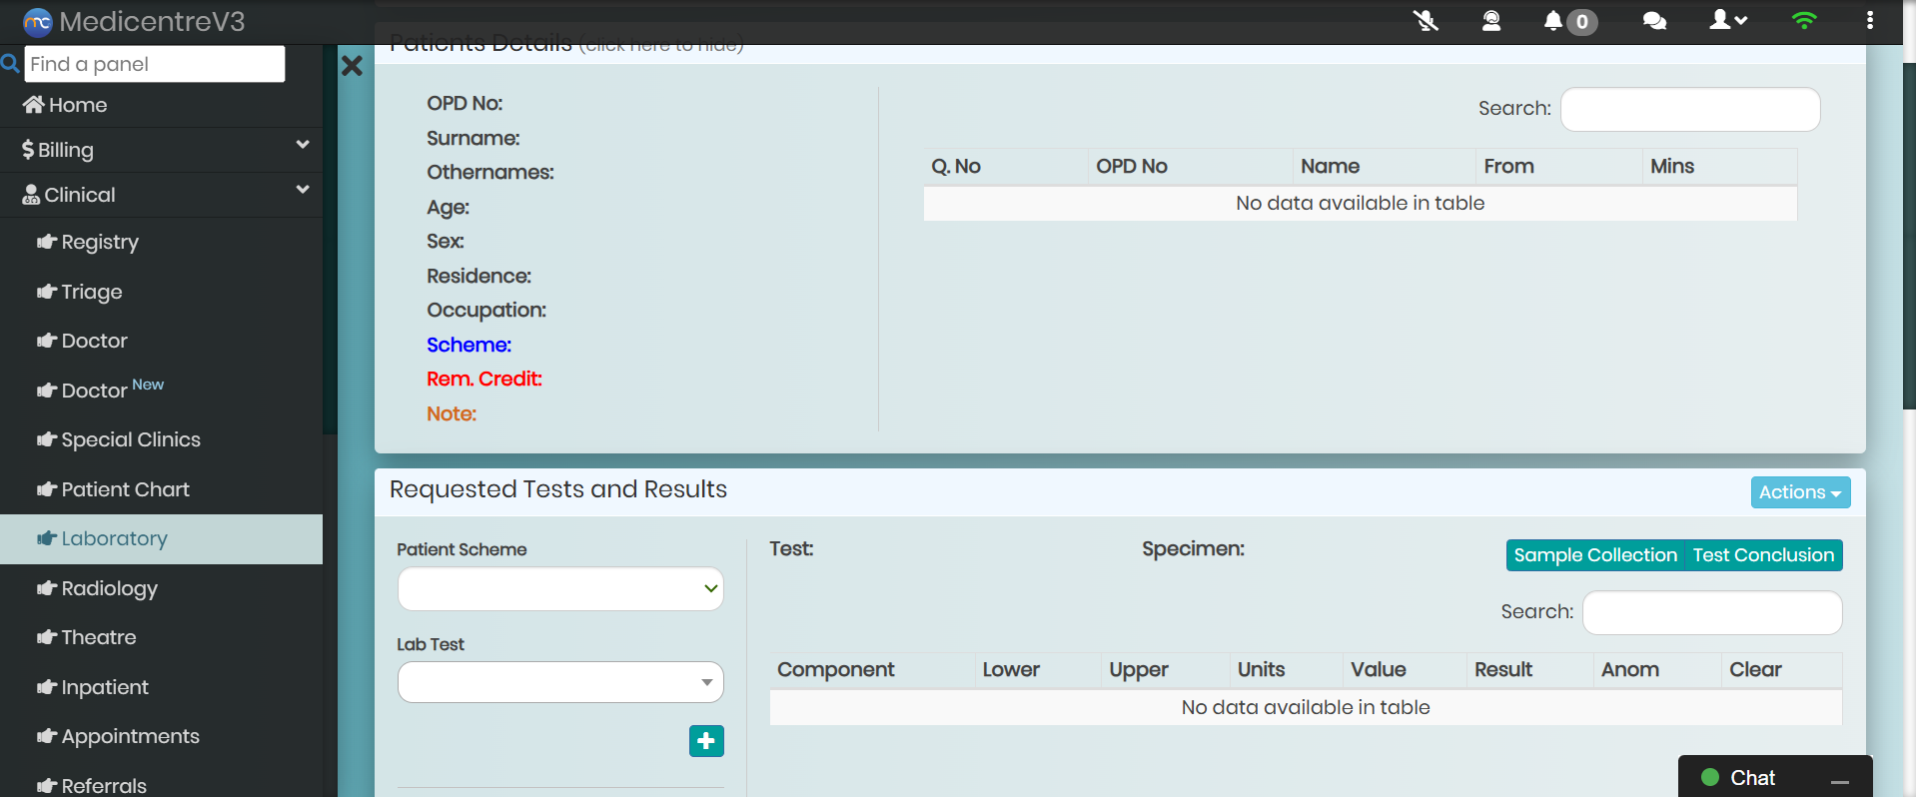Click the green plus add test button
The width and height of the screenshot is (1916, 797).
coord(706,741)
